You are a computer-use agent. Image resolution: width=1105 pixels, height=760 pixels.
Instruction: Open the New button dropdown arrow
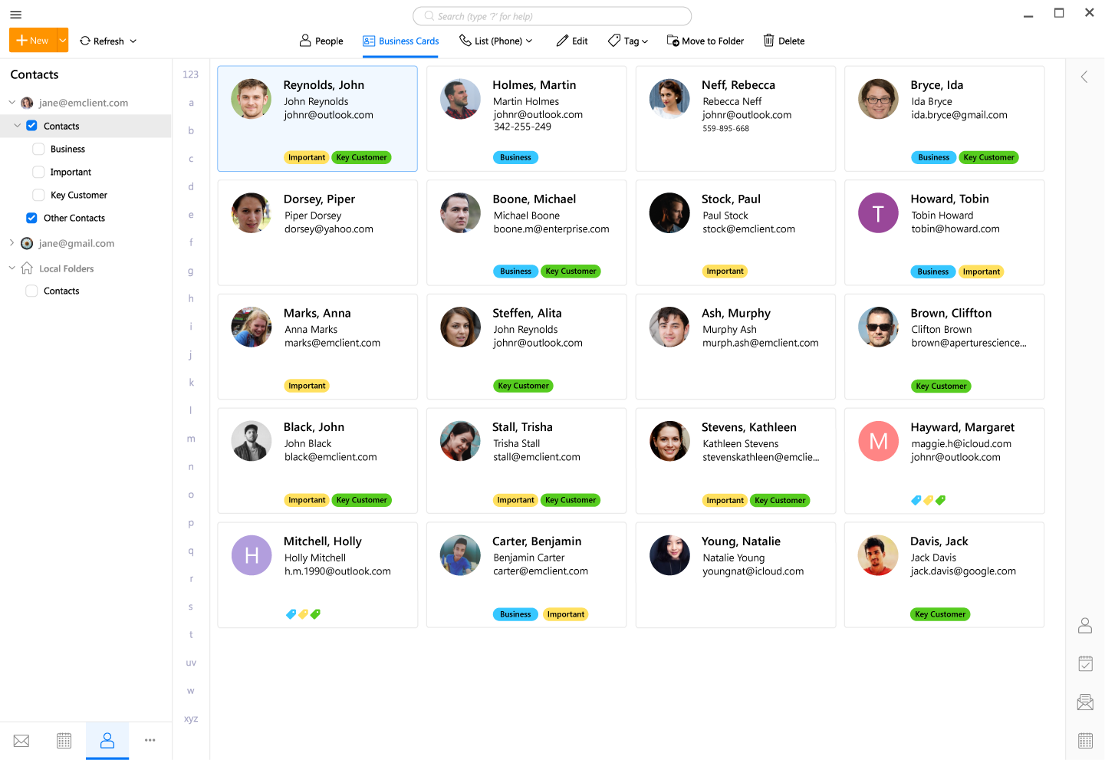pyautogui.click(x=62, y=41)
